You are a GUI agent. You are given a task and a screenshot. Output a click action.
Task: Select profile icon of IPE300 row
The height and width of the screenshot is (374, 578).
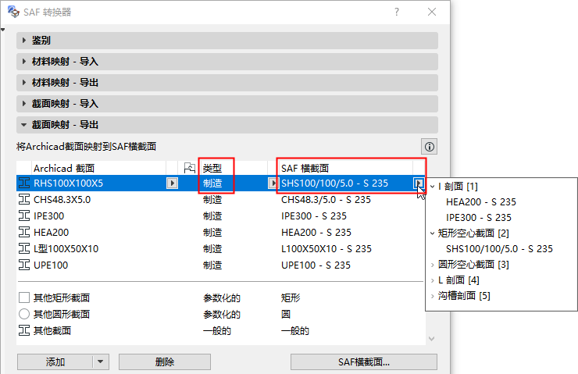24,216
